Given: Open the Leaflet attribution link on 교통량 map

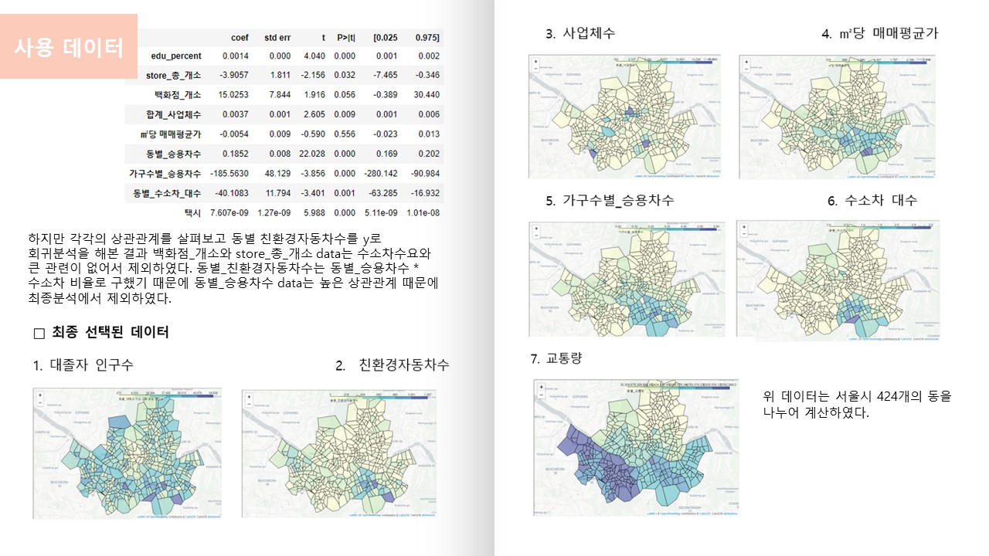Looking at the screenshot, I should pos(649,512).
